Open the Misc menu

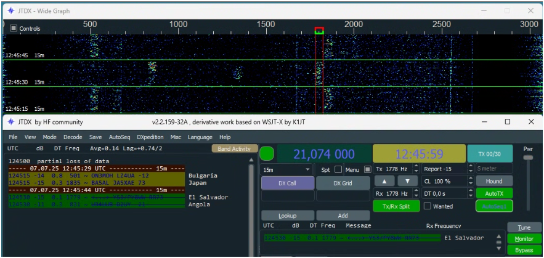(x=176, y=137)
